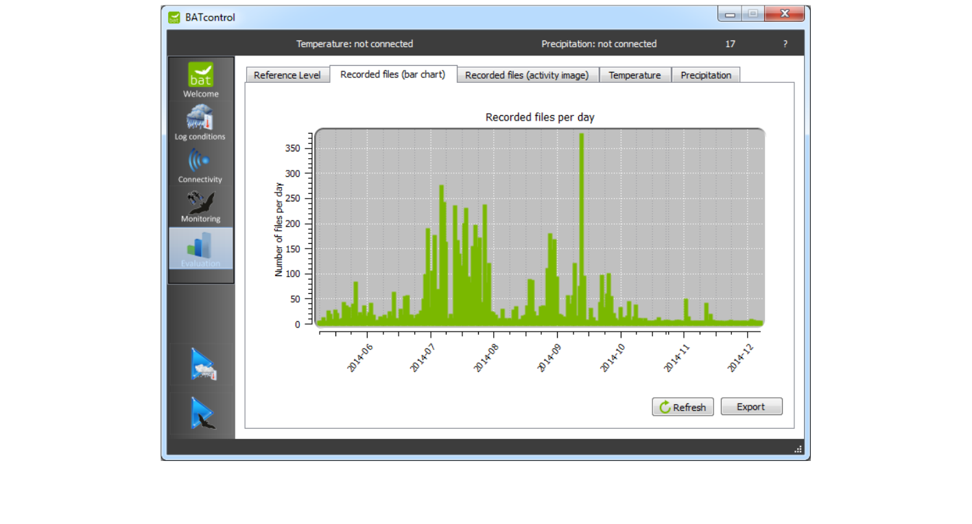This screenshot has width=972, height=524.
Task: Click the Precipitation not connected status
Action: click(x=599, y=44)
